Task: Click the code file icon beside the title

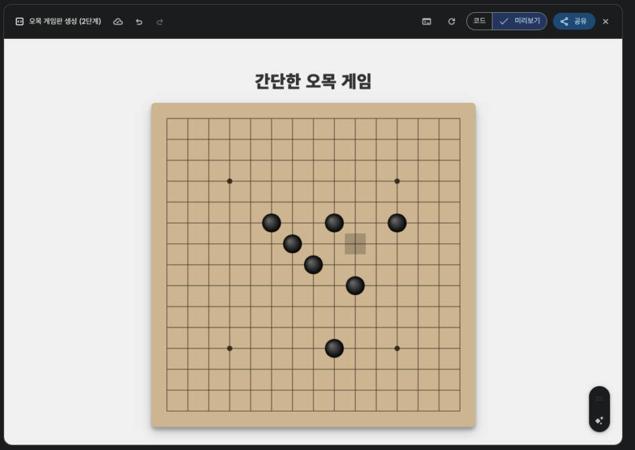Action: (20, 21)
